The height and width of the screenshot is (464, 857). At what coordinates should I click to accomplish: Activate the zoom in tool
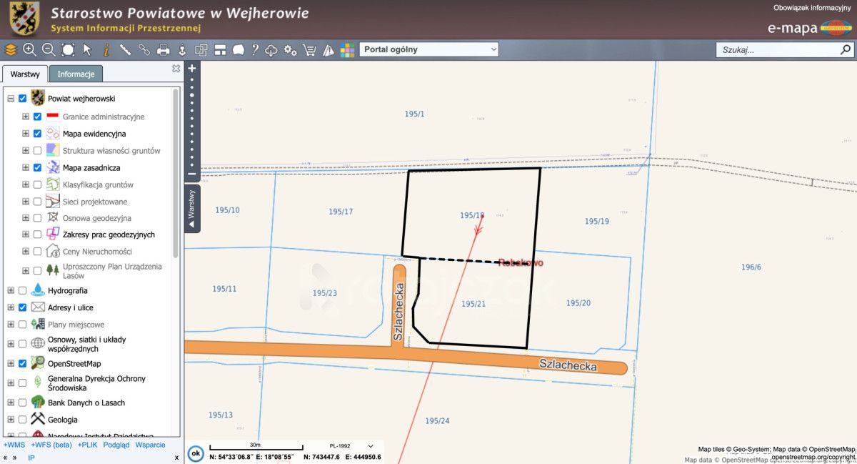(x=29, y=50)
